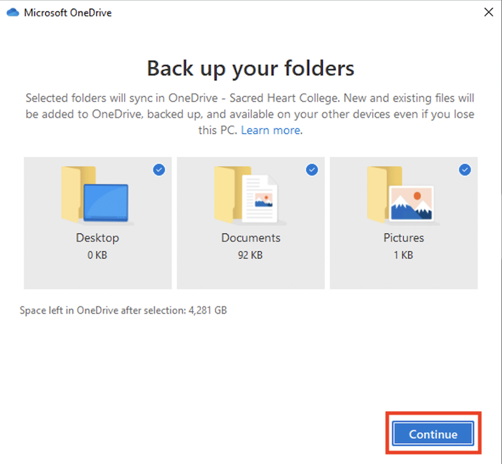Click the Pictures folder name label
Image resolution: width=502 pixels, height=464 pixels.
pos(404,238)
